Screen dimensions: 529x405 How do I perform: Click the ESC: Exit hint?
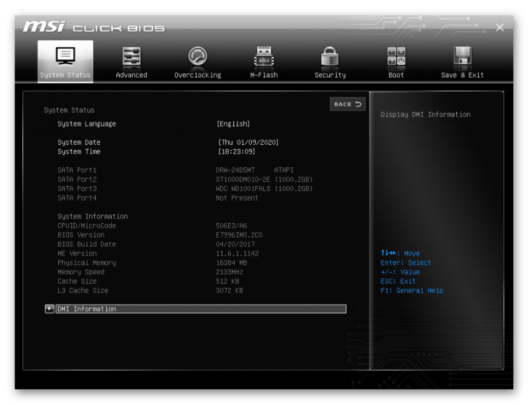click(398, 281)
